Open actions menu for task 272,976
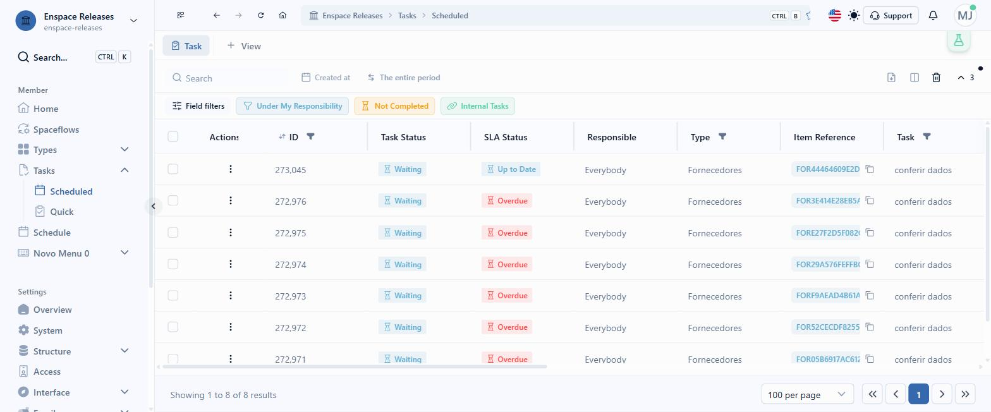991x412 pixels. point(231,200)
